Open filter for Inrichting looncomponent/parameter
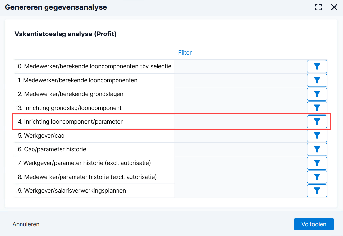 317,122
